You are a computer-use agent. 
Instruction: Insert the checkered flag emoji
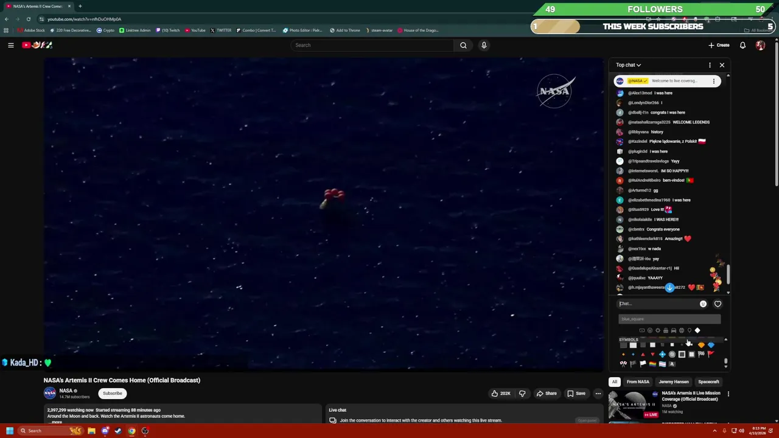pos(701,354)
